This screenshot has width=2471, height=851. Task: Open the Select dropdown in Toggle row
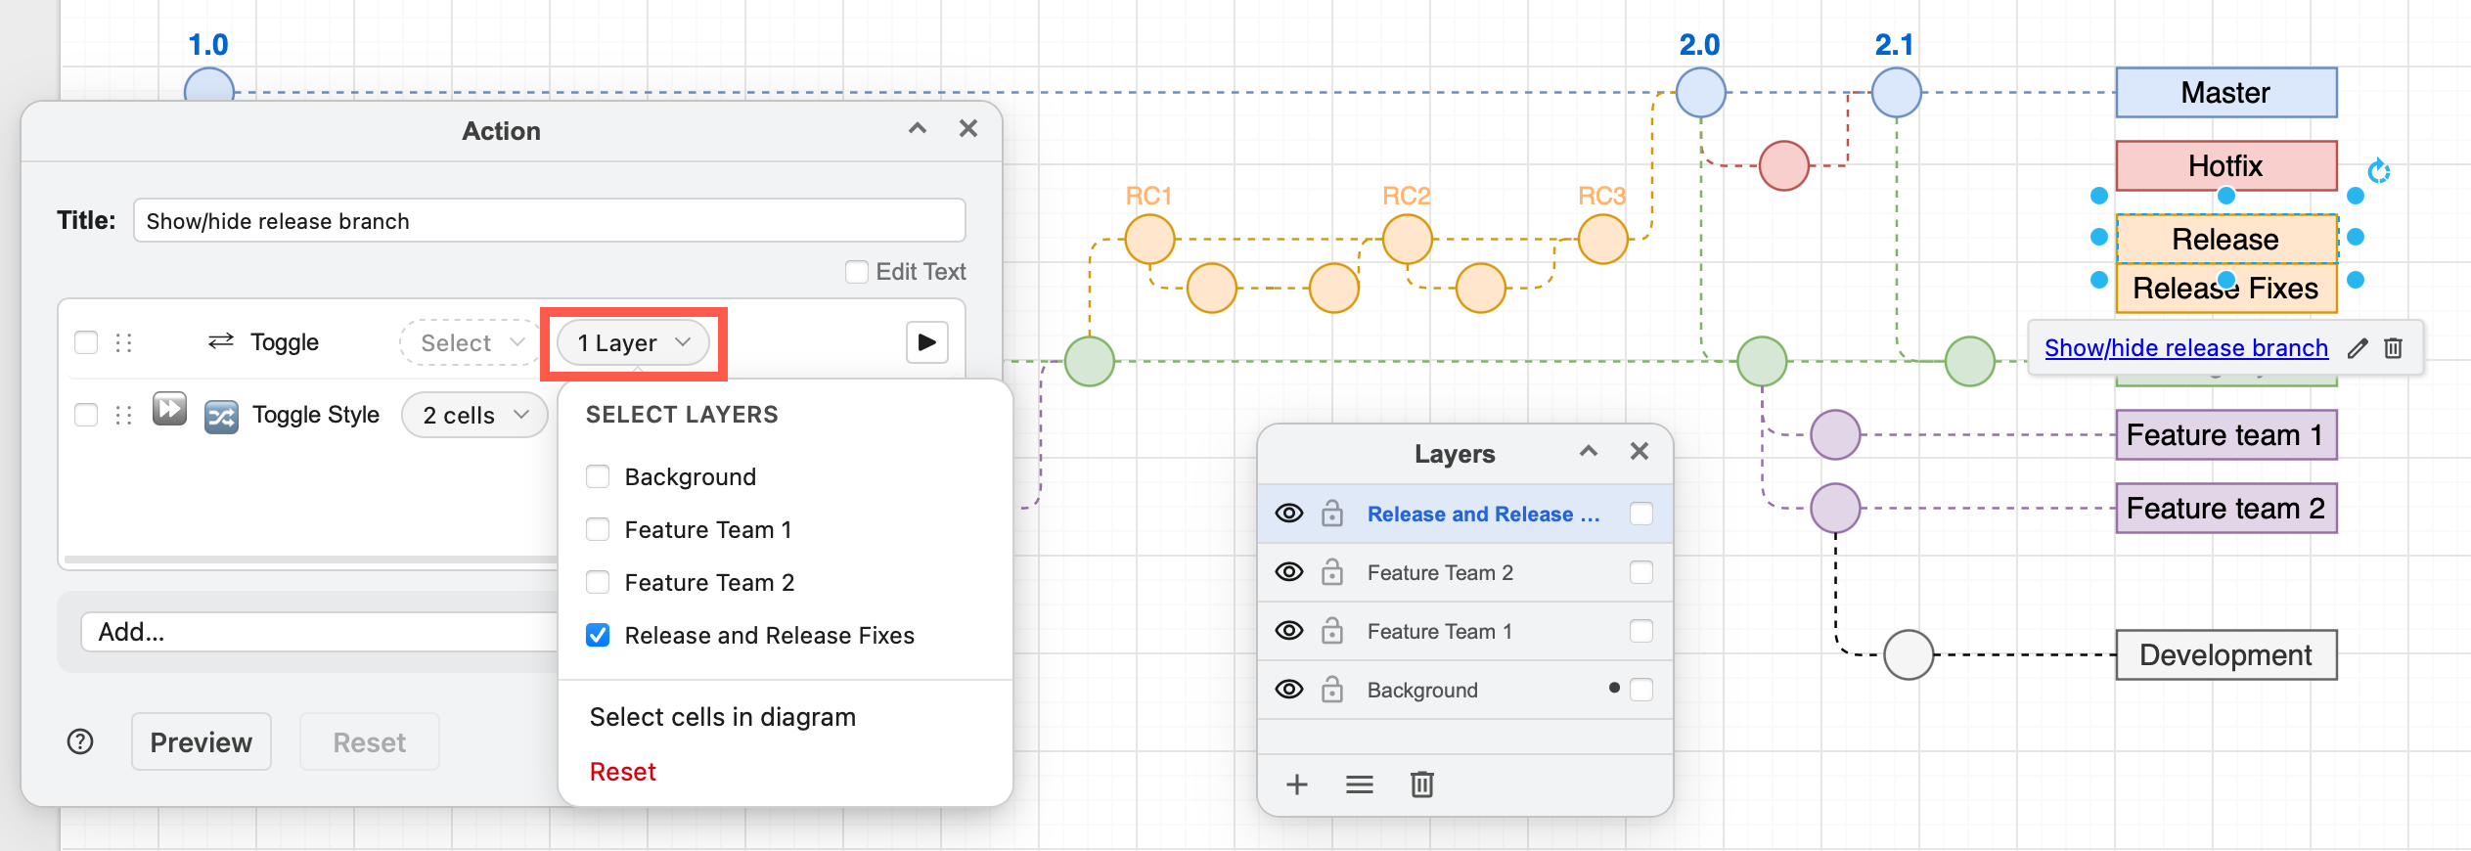pos(472,342)
